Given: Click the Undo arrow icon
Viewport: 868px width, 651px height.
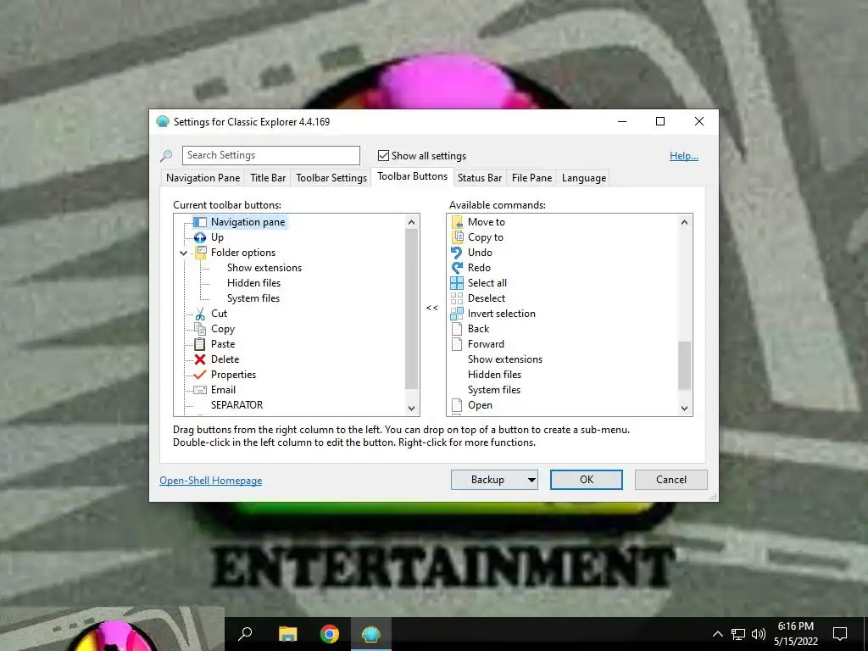Looking at the screenshot, I should 457,253.
